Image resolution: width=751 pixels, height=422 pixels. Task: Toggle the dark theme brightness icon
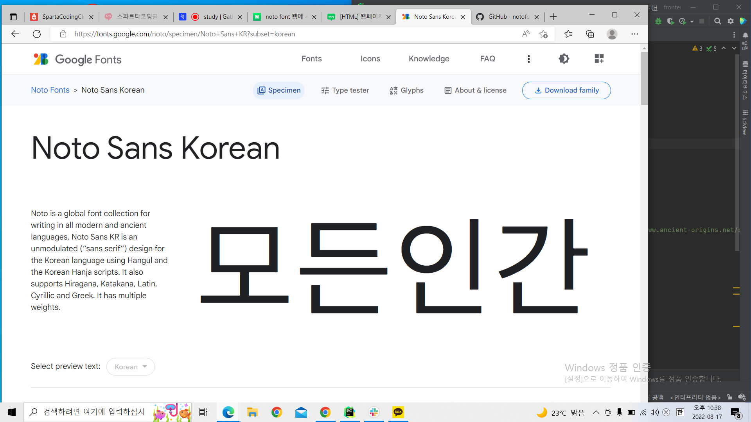[564, 59]
